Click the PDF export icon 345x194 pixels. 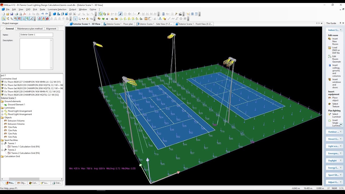(x=25, y=14)
